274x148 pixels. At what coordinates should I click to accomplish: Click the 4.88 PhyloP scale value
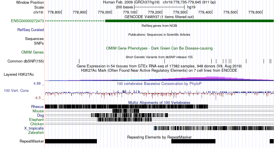37,84
